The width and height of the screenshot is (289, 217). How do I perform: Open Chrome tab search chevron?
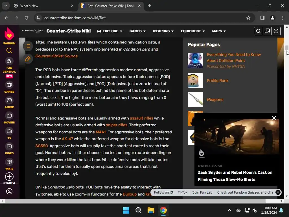pyautogui.click(x=6, y=6)
